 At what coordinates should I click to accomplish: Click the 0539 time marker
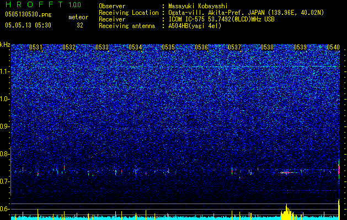coord(300,47)
